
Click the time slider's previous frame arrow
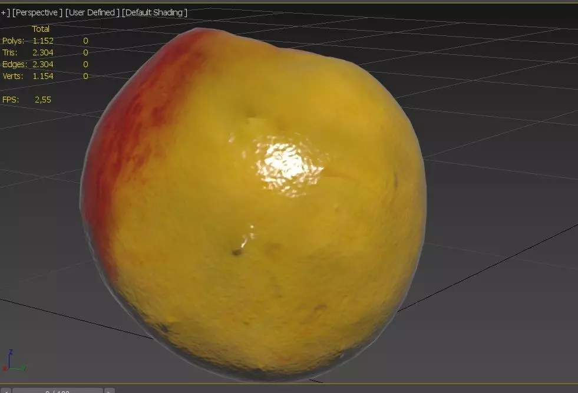(x=6, y=391)
